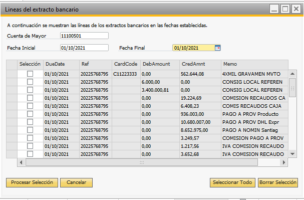Click the CardCode column header
This screenshot has width=304, height=200.
(126, 64)
